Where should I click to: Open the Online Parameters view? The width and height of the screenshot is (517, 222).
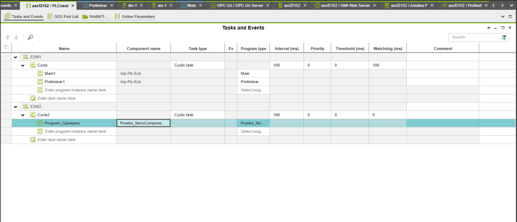134,17
